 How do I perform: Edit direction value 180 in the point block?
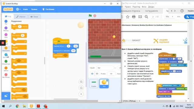coord(73,51)
